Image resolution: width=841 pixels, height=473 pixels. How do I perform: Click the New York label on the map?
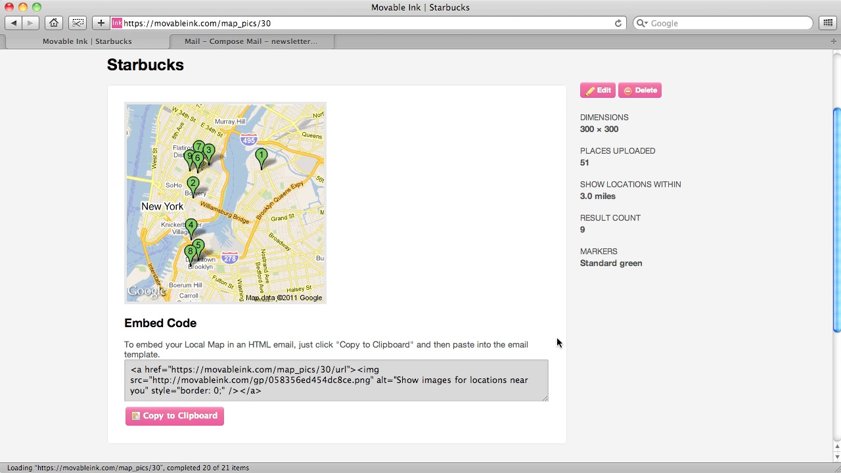coord(162,206)
